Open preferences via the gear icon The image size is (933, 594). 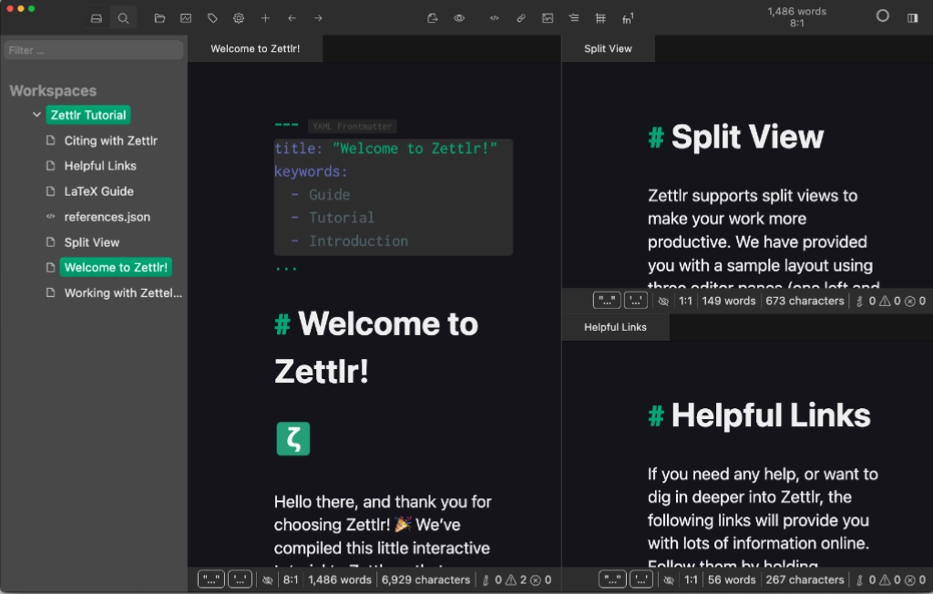(239, 18)
